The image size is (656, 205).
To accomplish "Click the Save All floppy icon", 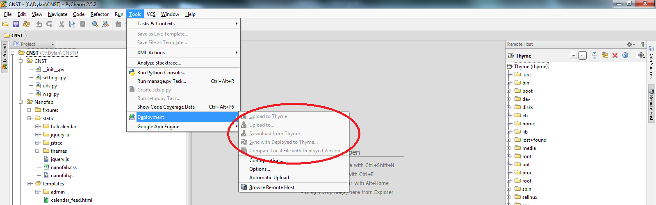I will tap(16, 25).
